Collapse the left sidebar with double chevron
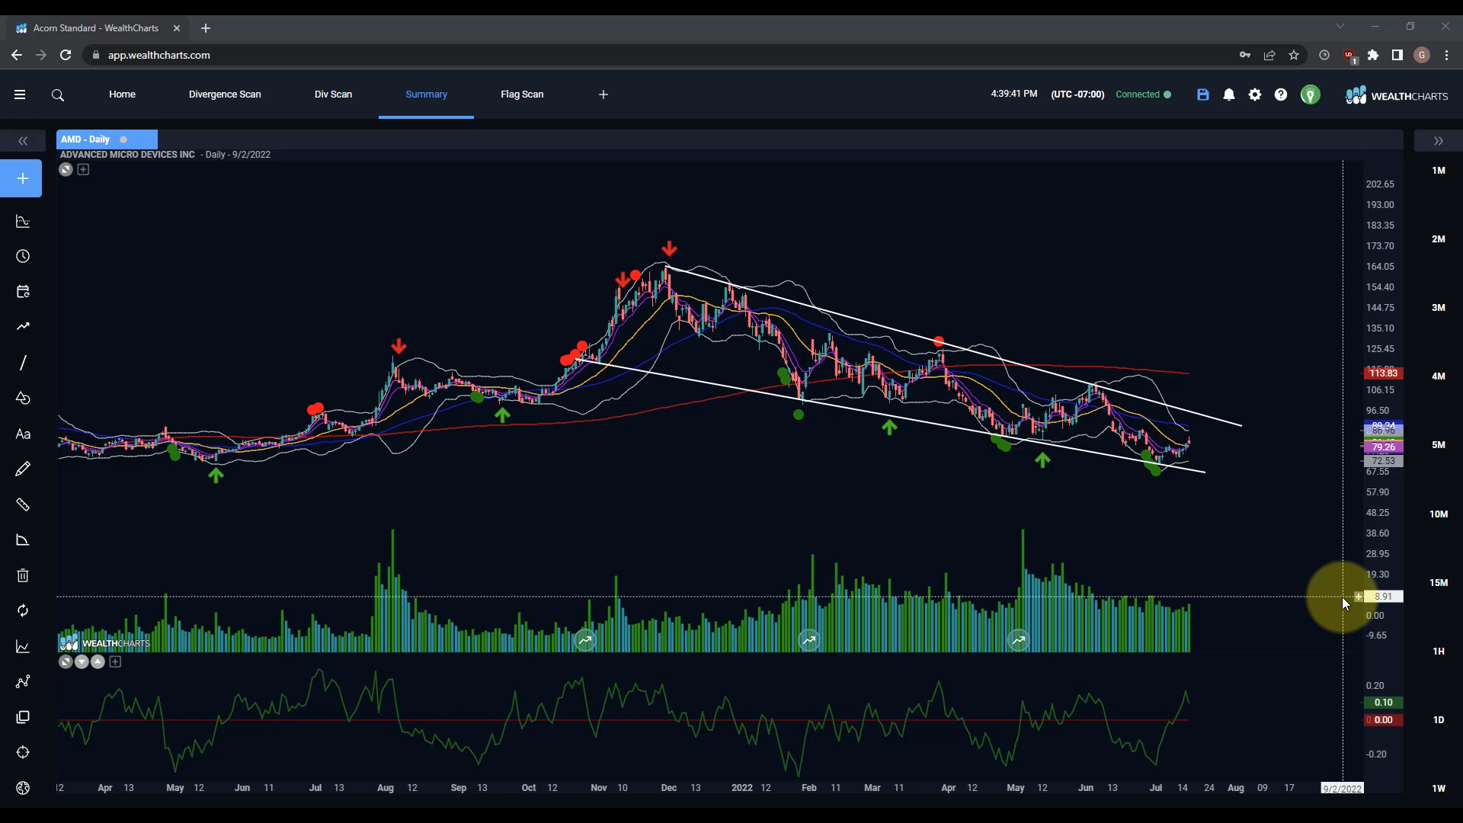The height and width of the screenshot is (823, 1463). (23, 141)
